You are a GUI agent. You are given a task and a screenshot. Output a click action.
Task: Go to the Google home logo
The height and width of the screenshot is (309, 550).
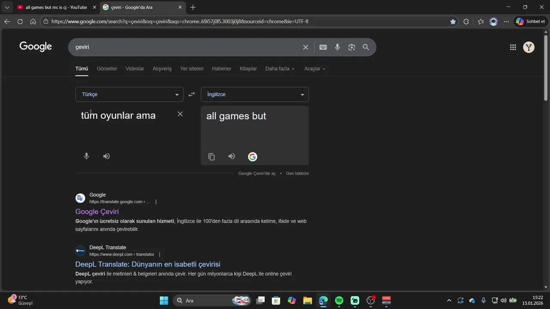pos(36,47)
